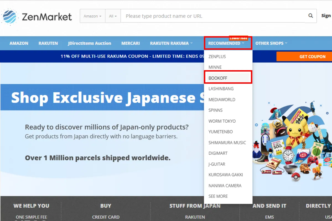This screenshot has height=221, width=332.
Task: Click the 11% off Rakuma coupon banner text
Action: click(x=133, y=56)
